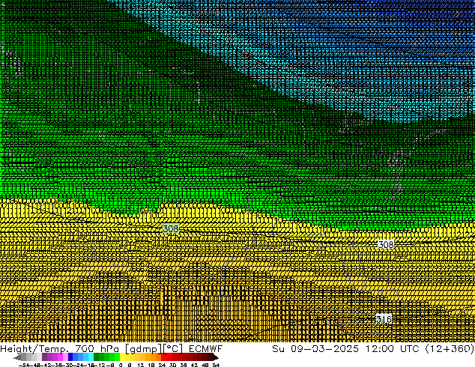Click the green-tinted 308 contour label
The height and width of the screenshot is (367, 475).
171,228
